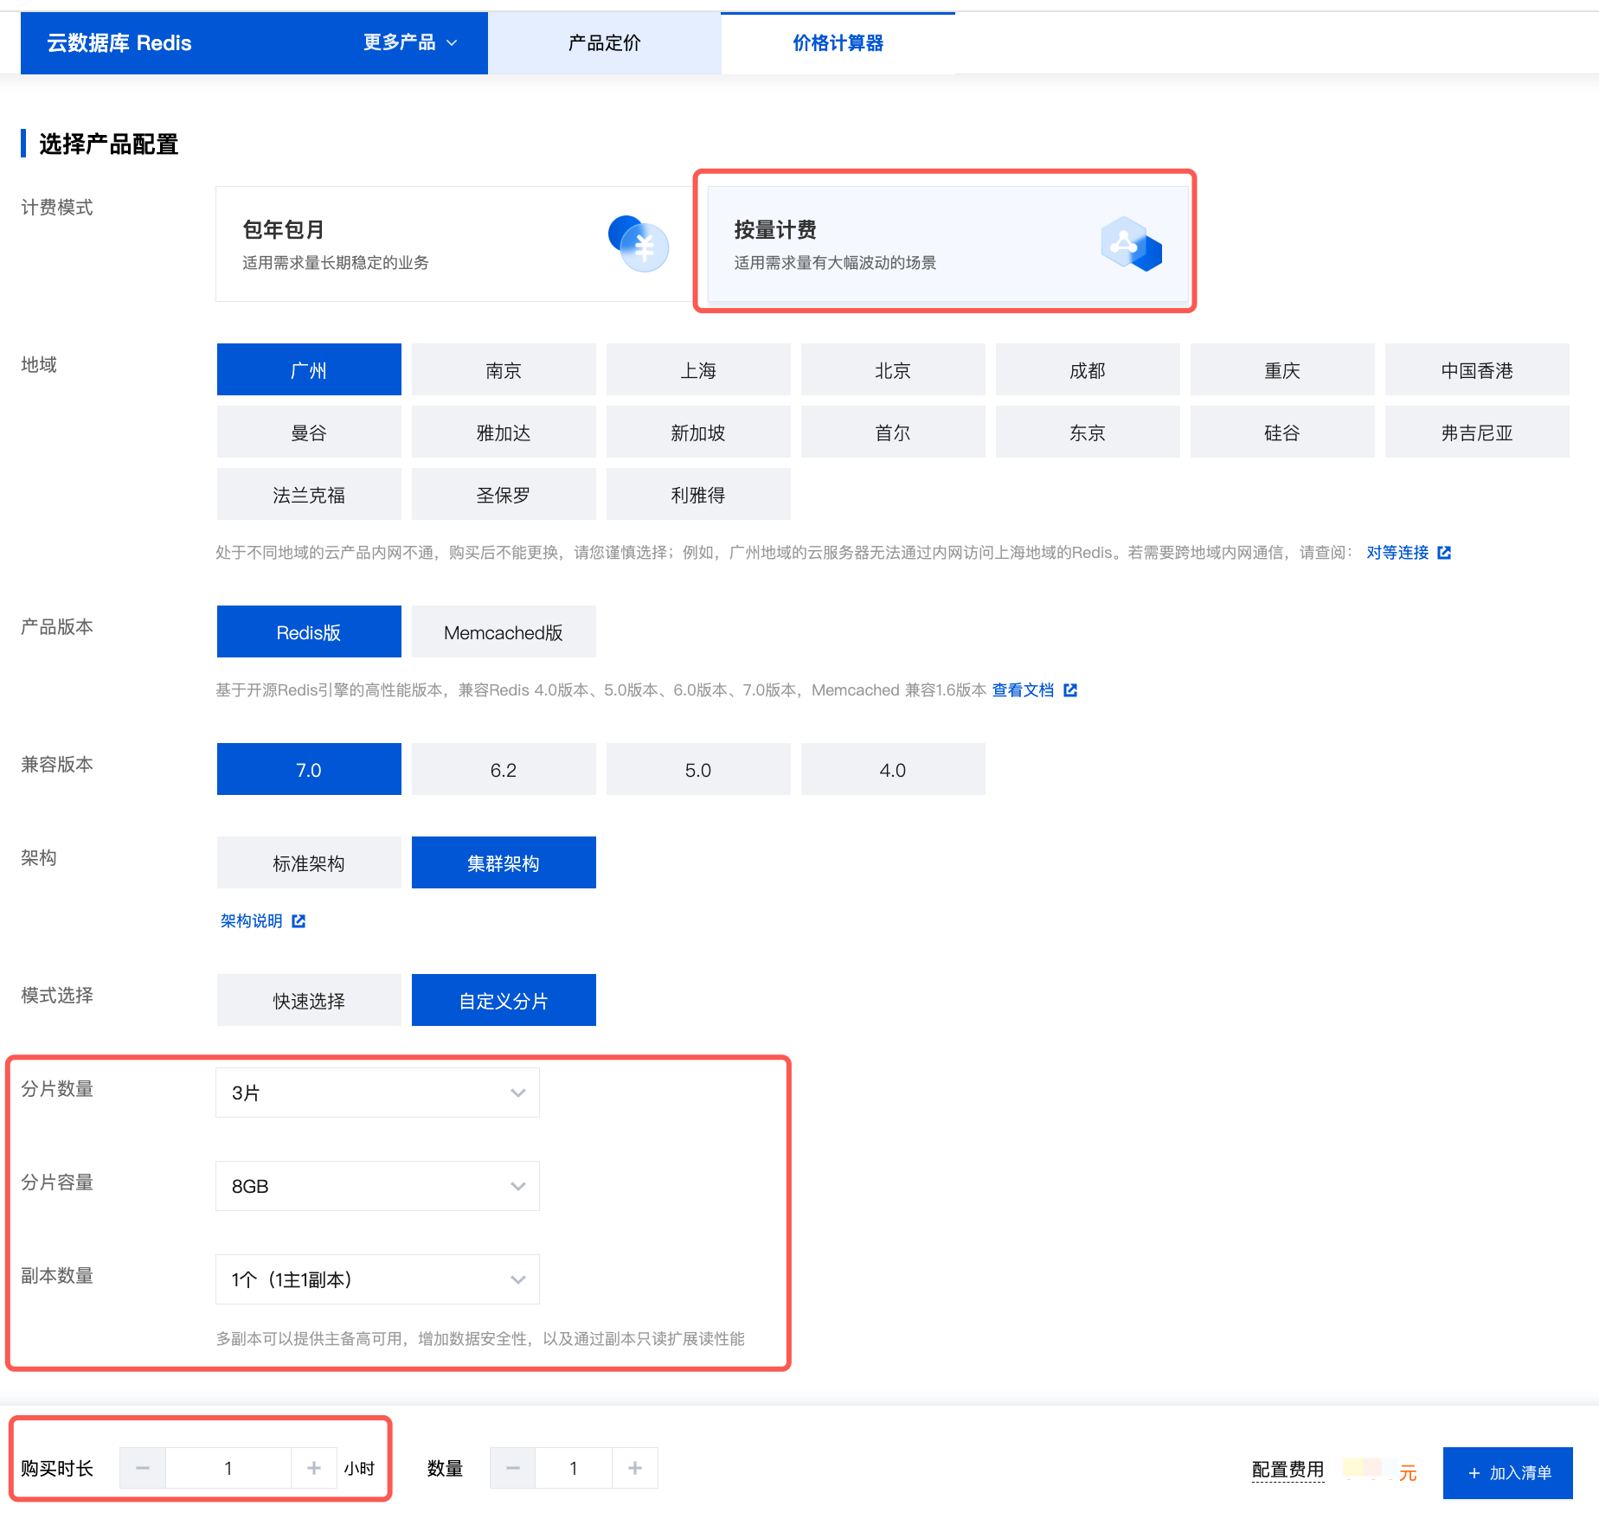Select the 上海 region option
The image size is (1599, 1519).
pos(697,370)
